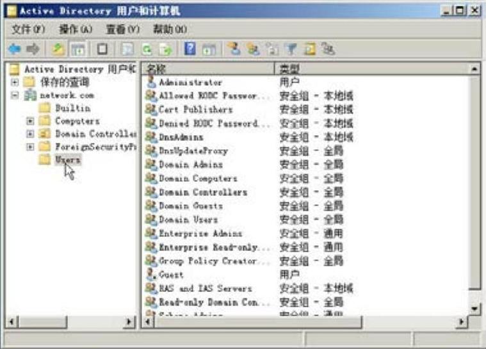Viewport: 486px width, 349px height.
Task: Select Enterprise Read-only group row
Action: pyautogui.click(x=215, y=247)
